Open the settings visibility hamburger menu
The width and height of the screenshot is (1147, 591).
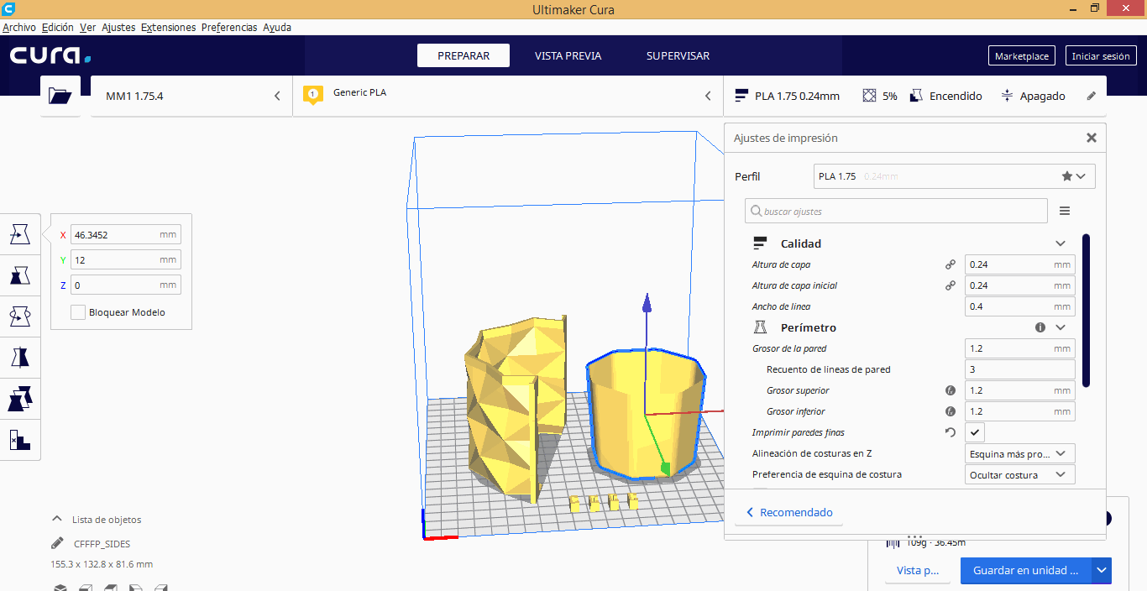[x=1065, y=211]
